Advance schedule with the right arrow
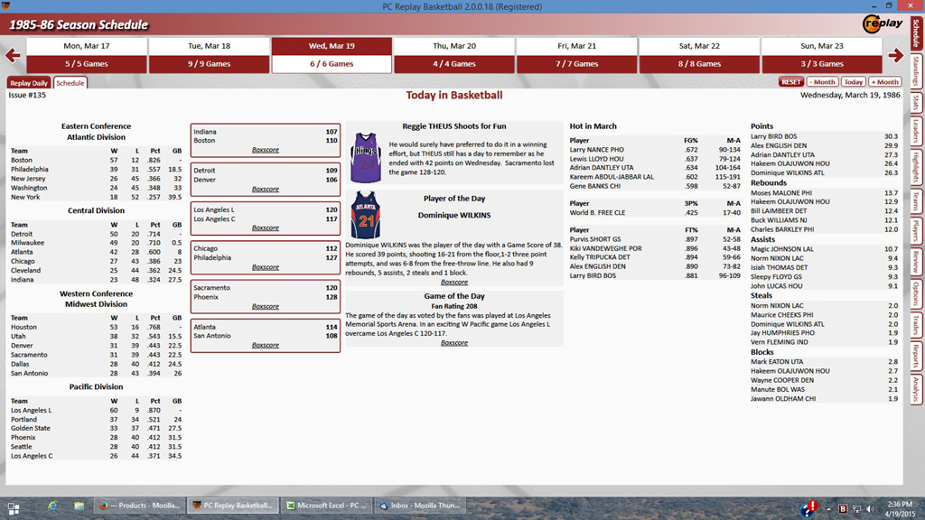Screen dimensions: 925x520 pyautogui.click(x=895, y=56)
